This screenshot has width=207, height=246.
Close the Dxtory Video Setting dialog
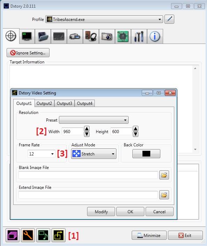click(x=170, y=93)
